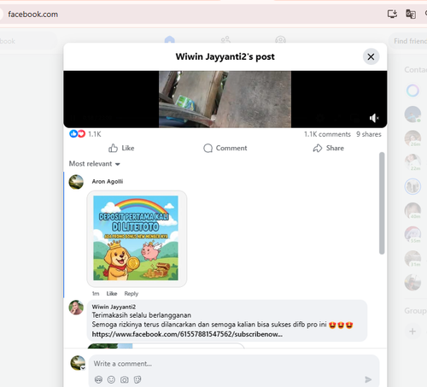Viewport: 427px width, 387px height.
Task: View reactions count 1.1K
Action: (x=95, y=134)
